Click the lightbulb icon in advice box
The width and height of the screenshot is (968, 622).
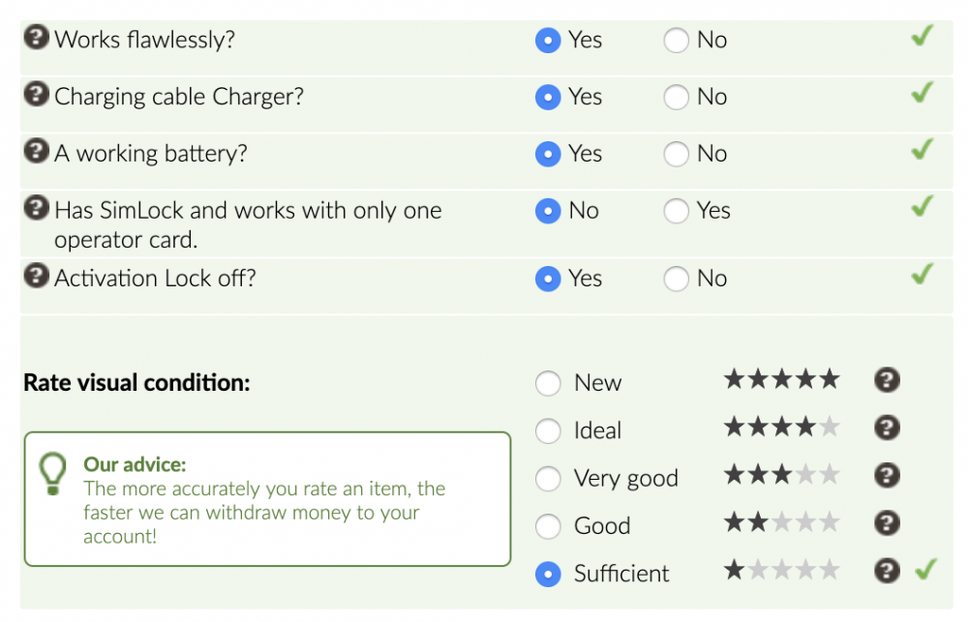(52, 473)
